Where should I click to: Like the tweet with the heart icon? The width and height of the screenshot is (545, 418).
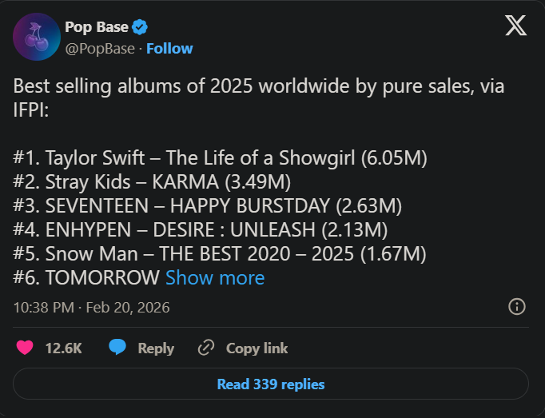click(26, 348)
